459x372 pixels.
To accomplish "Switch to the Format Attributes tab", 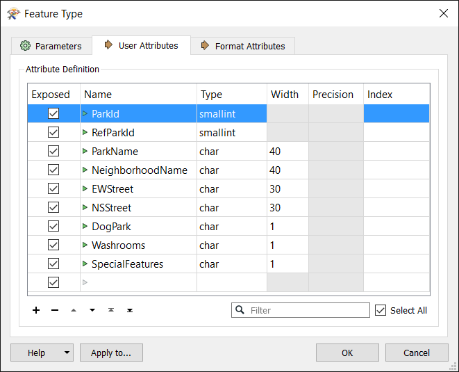I will (x=242, y=46).
